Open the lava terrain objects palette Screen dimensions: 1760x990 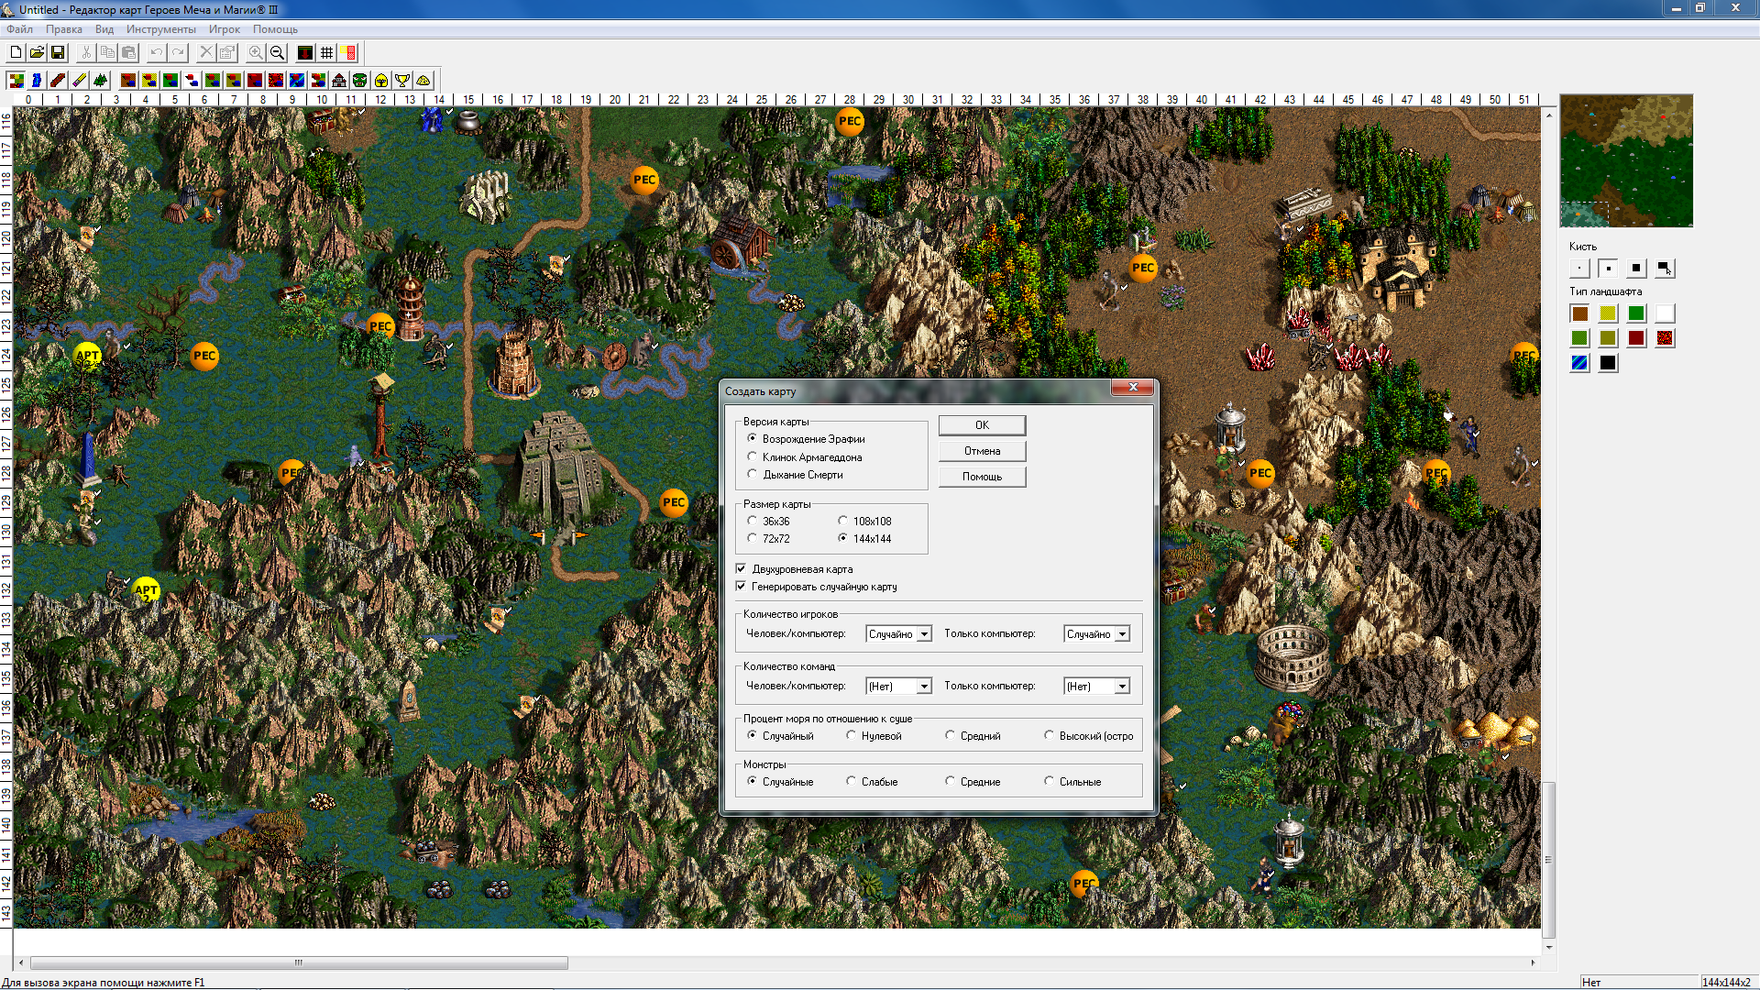[x=276, y=80]
